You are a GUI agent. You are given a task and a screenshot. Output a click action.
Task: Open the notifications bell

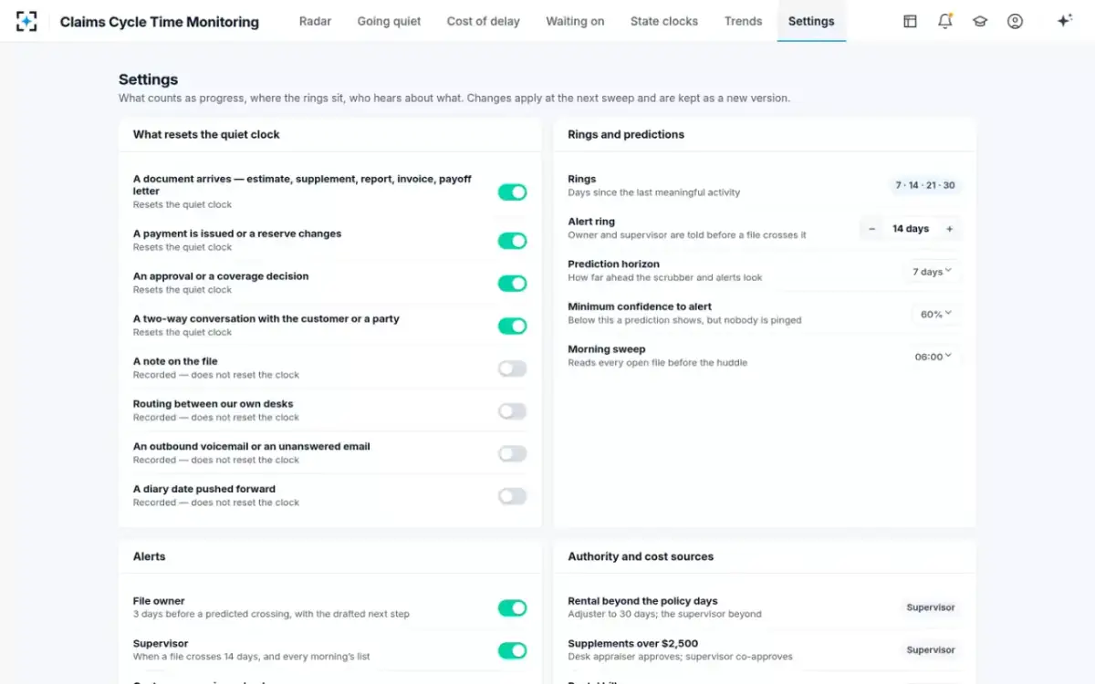945,21
